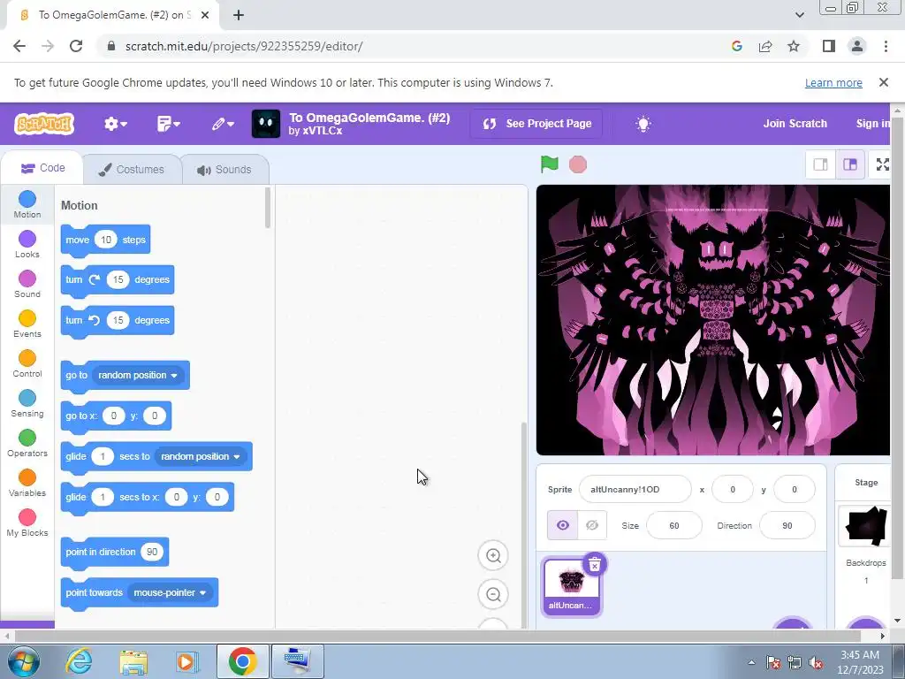Open the Scratch logo home link

(44, 124)
